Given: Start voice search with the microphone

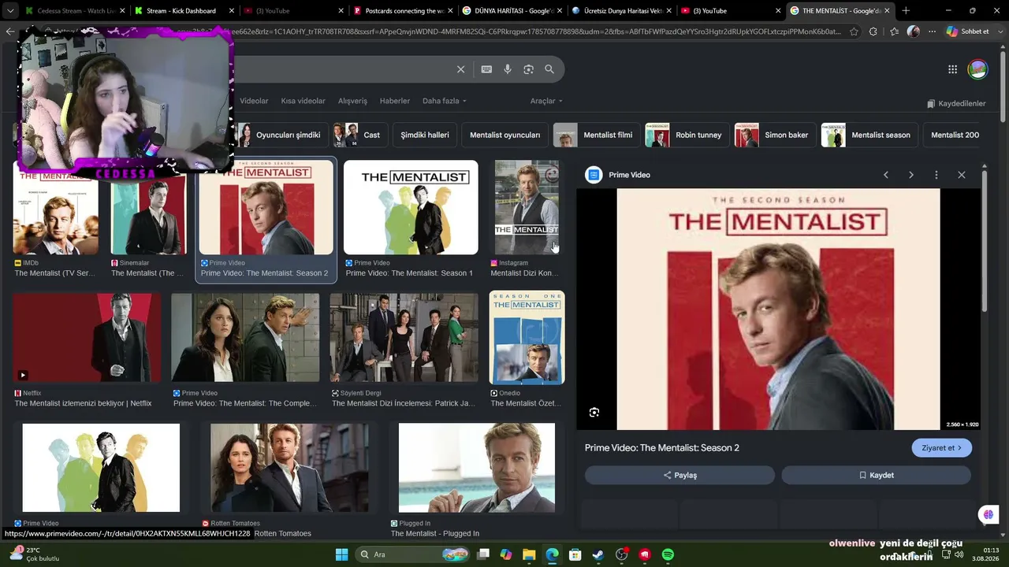Looking at the screenshot, I should (508, 69).
